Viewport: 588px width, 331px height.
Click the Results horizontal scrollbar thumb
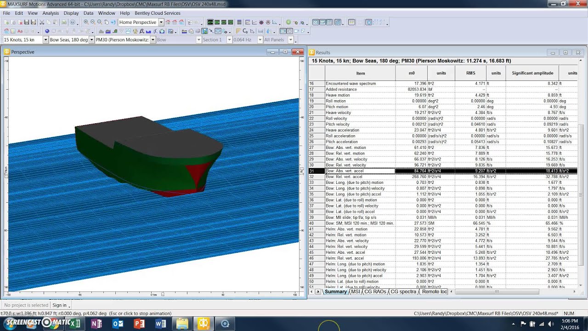[497, 291]
